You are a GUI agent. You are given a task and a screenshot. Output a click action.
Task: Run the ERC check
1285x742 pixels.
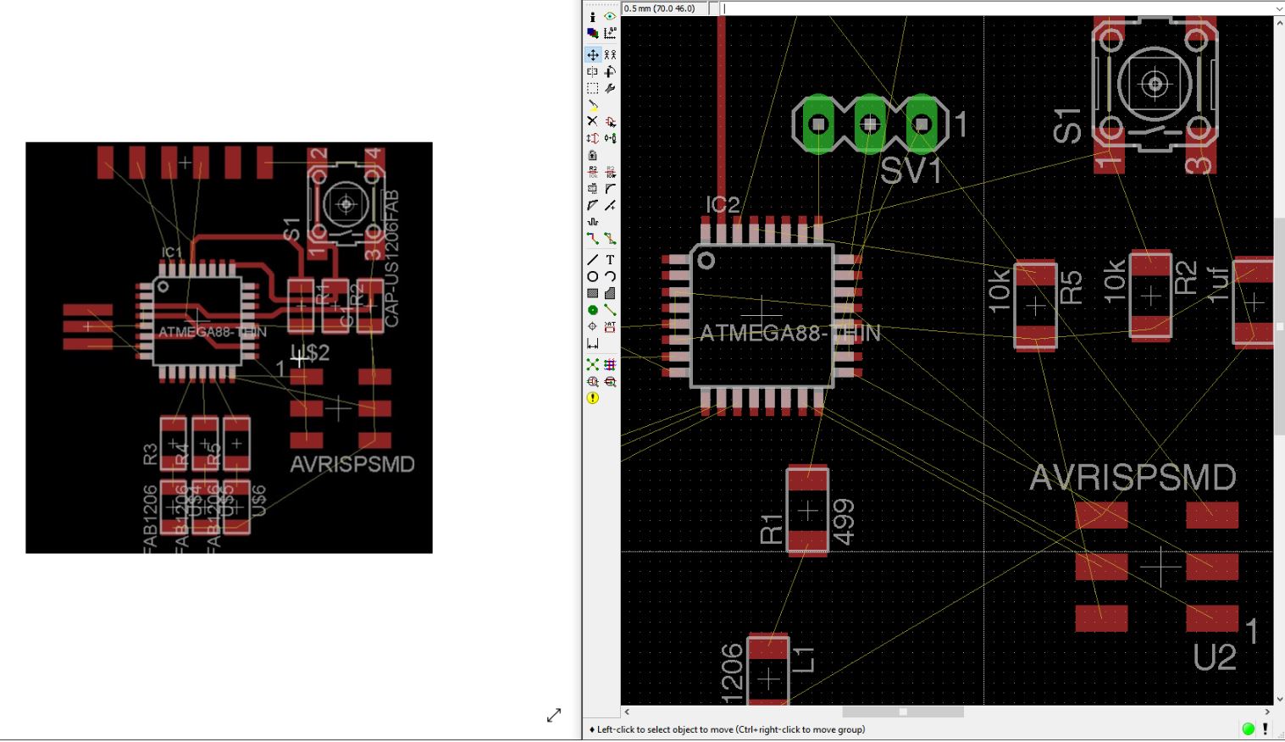pos(592,382)
